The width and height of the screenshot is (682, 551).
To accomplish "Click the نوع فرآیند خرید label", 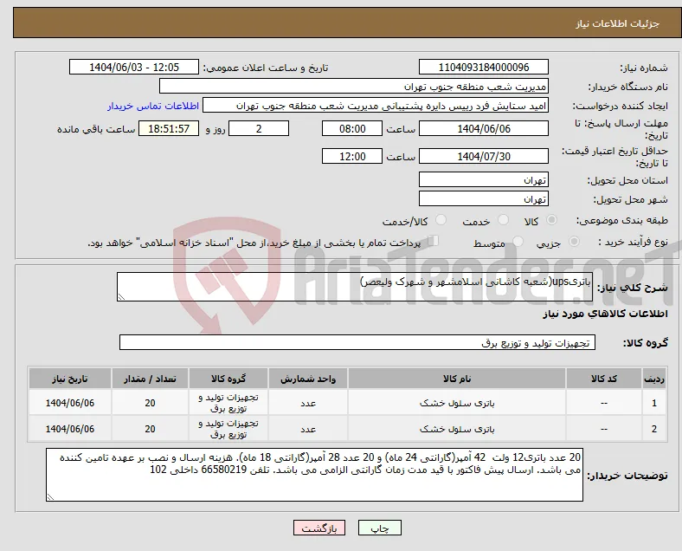I will point(633,242).
